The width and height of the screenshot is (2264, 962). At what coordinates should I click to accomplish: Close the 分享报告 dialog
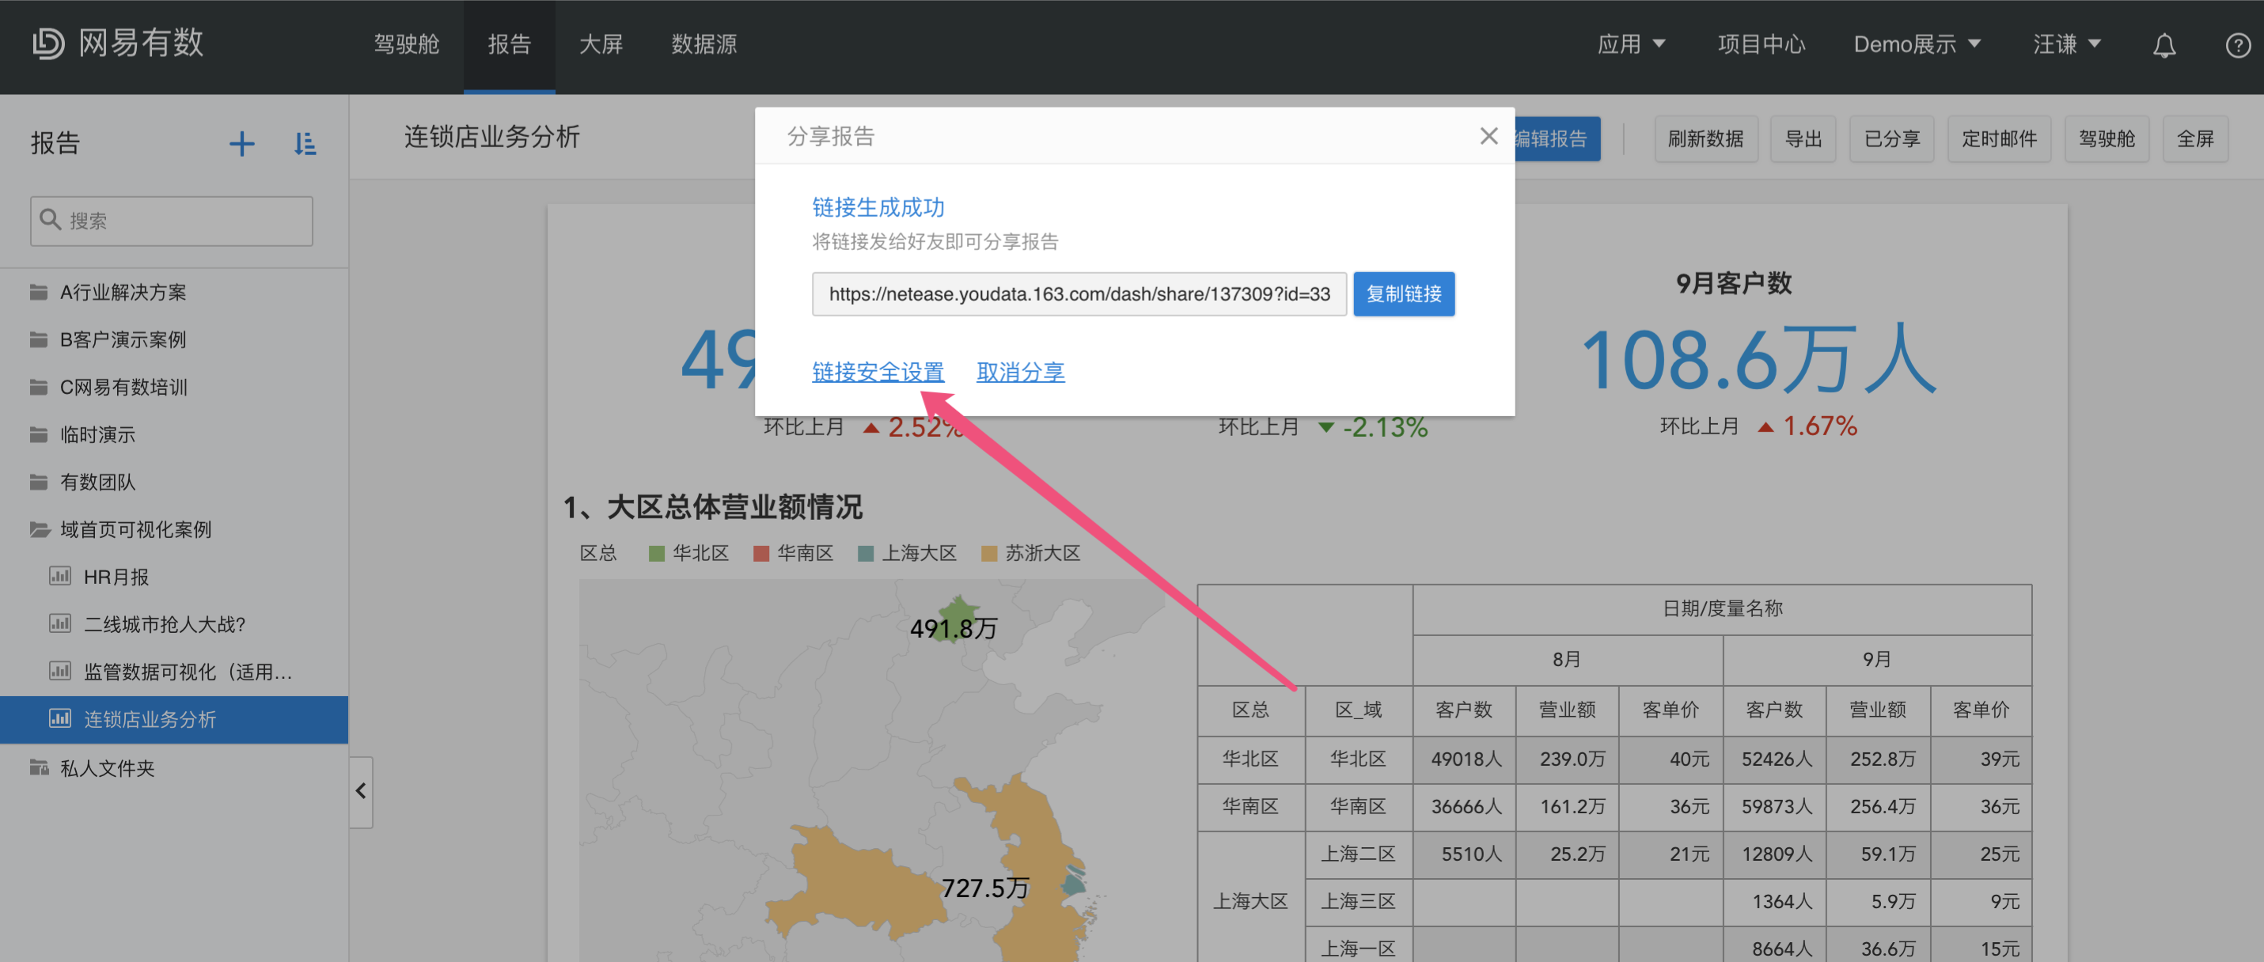pyautogui.click(x=1488, y=136)
